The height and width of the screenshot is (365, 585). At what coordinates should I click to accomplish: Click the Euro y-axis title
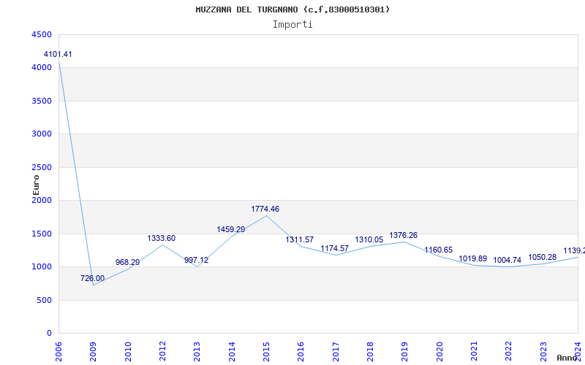coord(36,184)
